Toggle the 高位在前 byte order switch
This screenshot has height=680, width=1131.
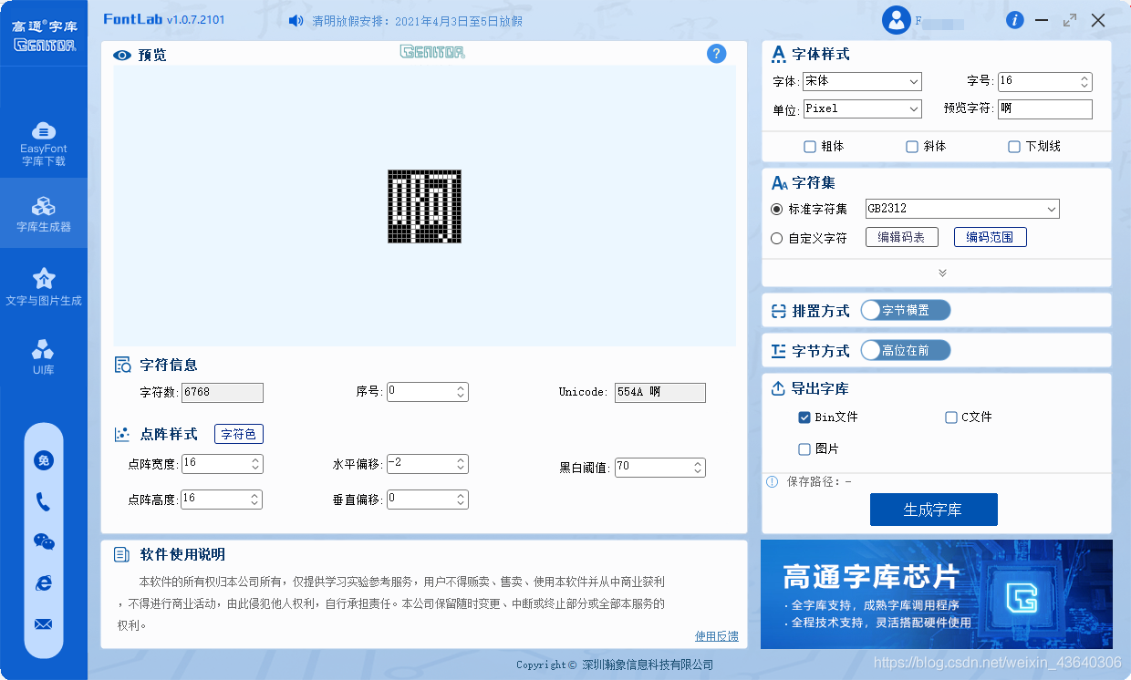pyautogui.click(x=906, y=351)
